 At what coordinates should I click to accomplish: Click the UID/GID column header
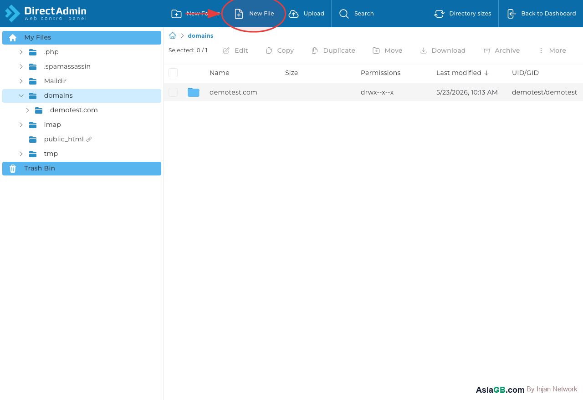[525, 73]
